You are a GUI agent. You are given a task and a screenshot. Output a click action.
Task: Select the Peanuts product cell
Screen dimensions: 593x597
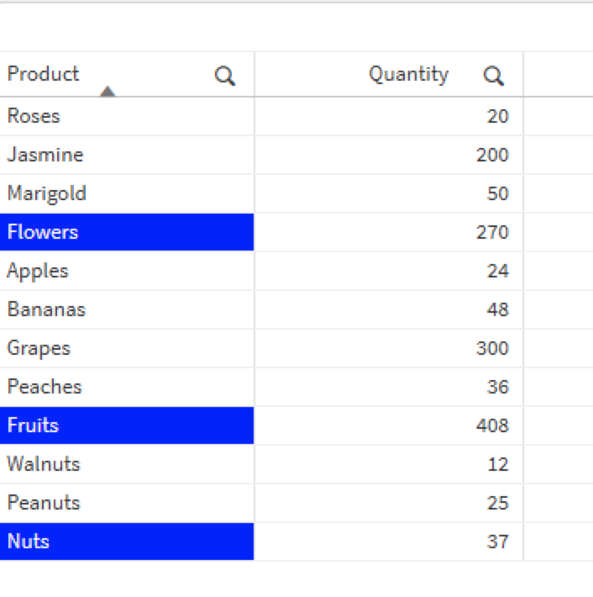(44, 503)
